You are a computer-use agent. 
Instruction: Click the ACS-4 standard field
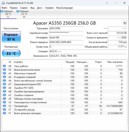(88, 51)
